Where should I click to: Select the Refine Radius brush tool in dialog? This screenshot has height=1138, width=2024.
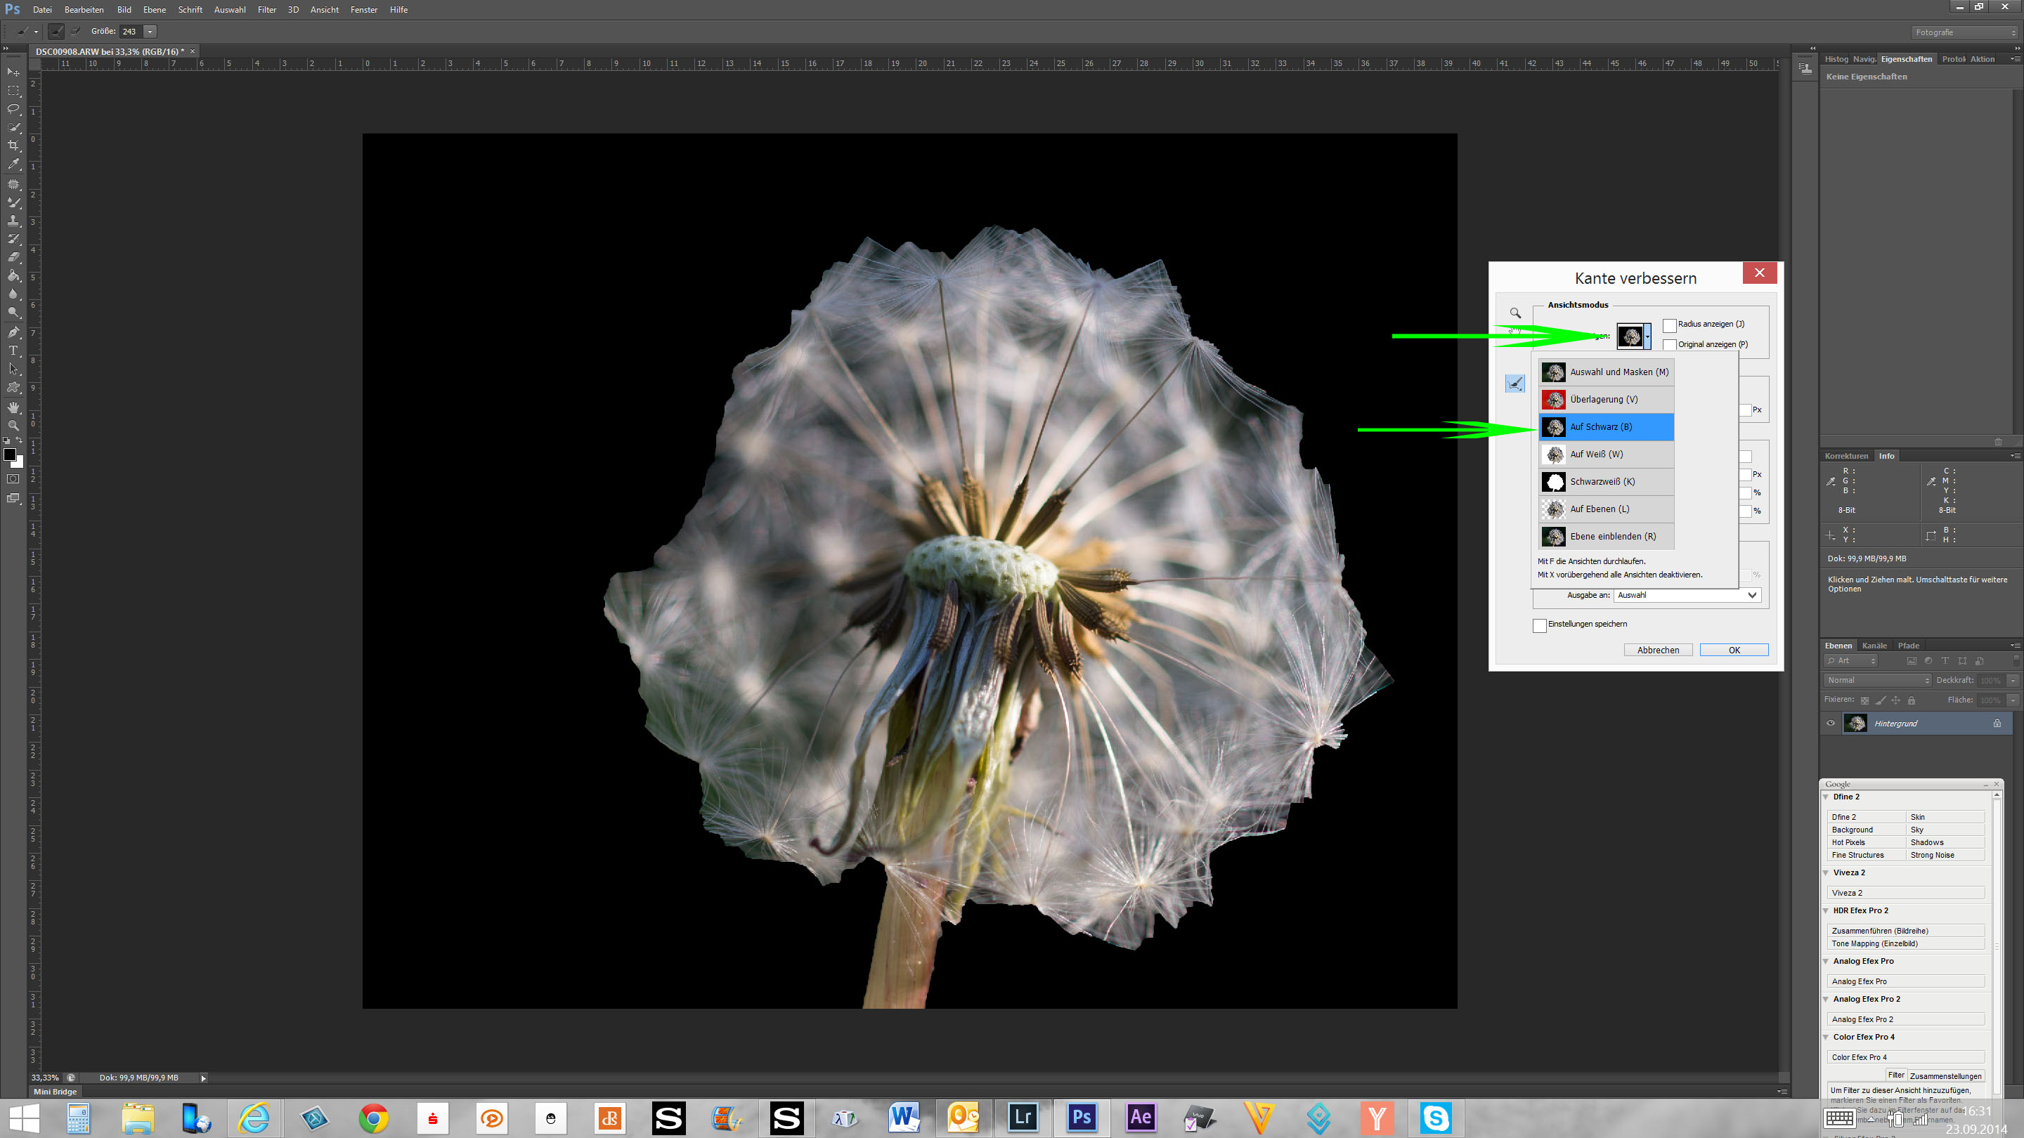(1515, 384)
